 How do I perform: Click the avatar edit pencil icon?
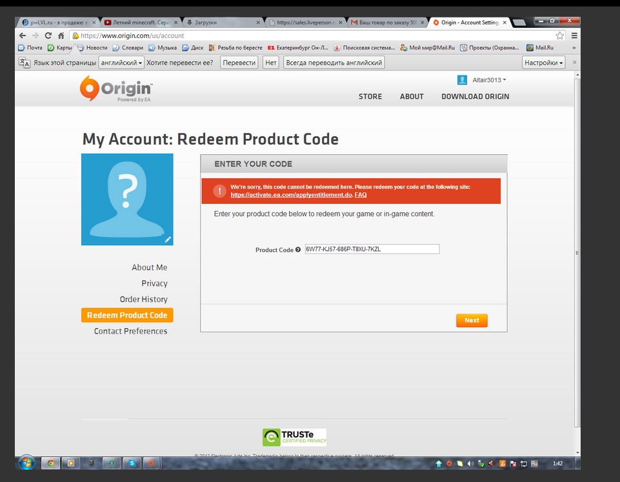tap(168, 239)
